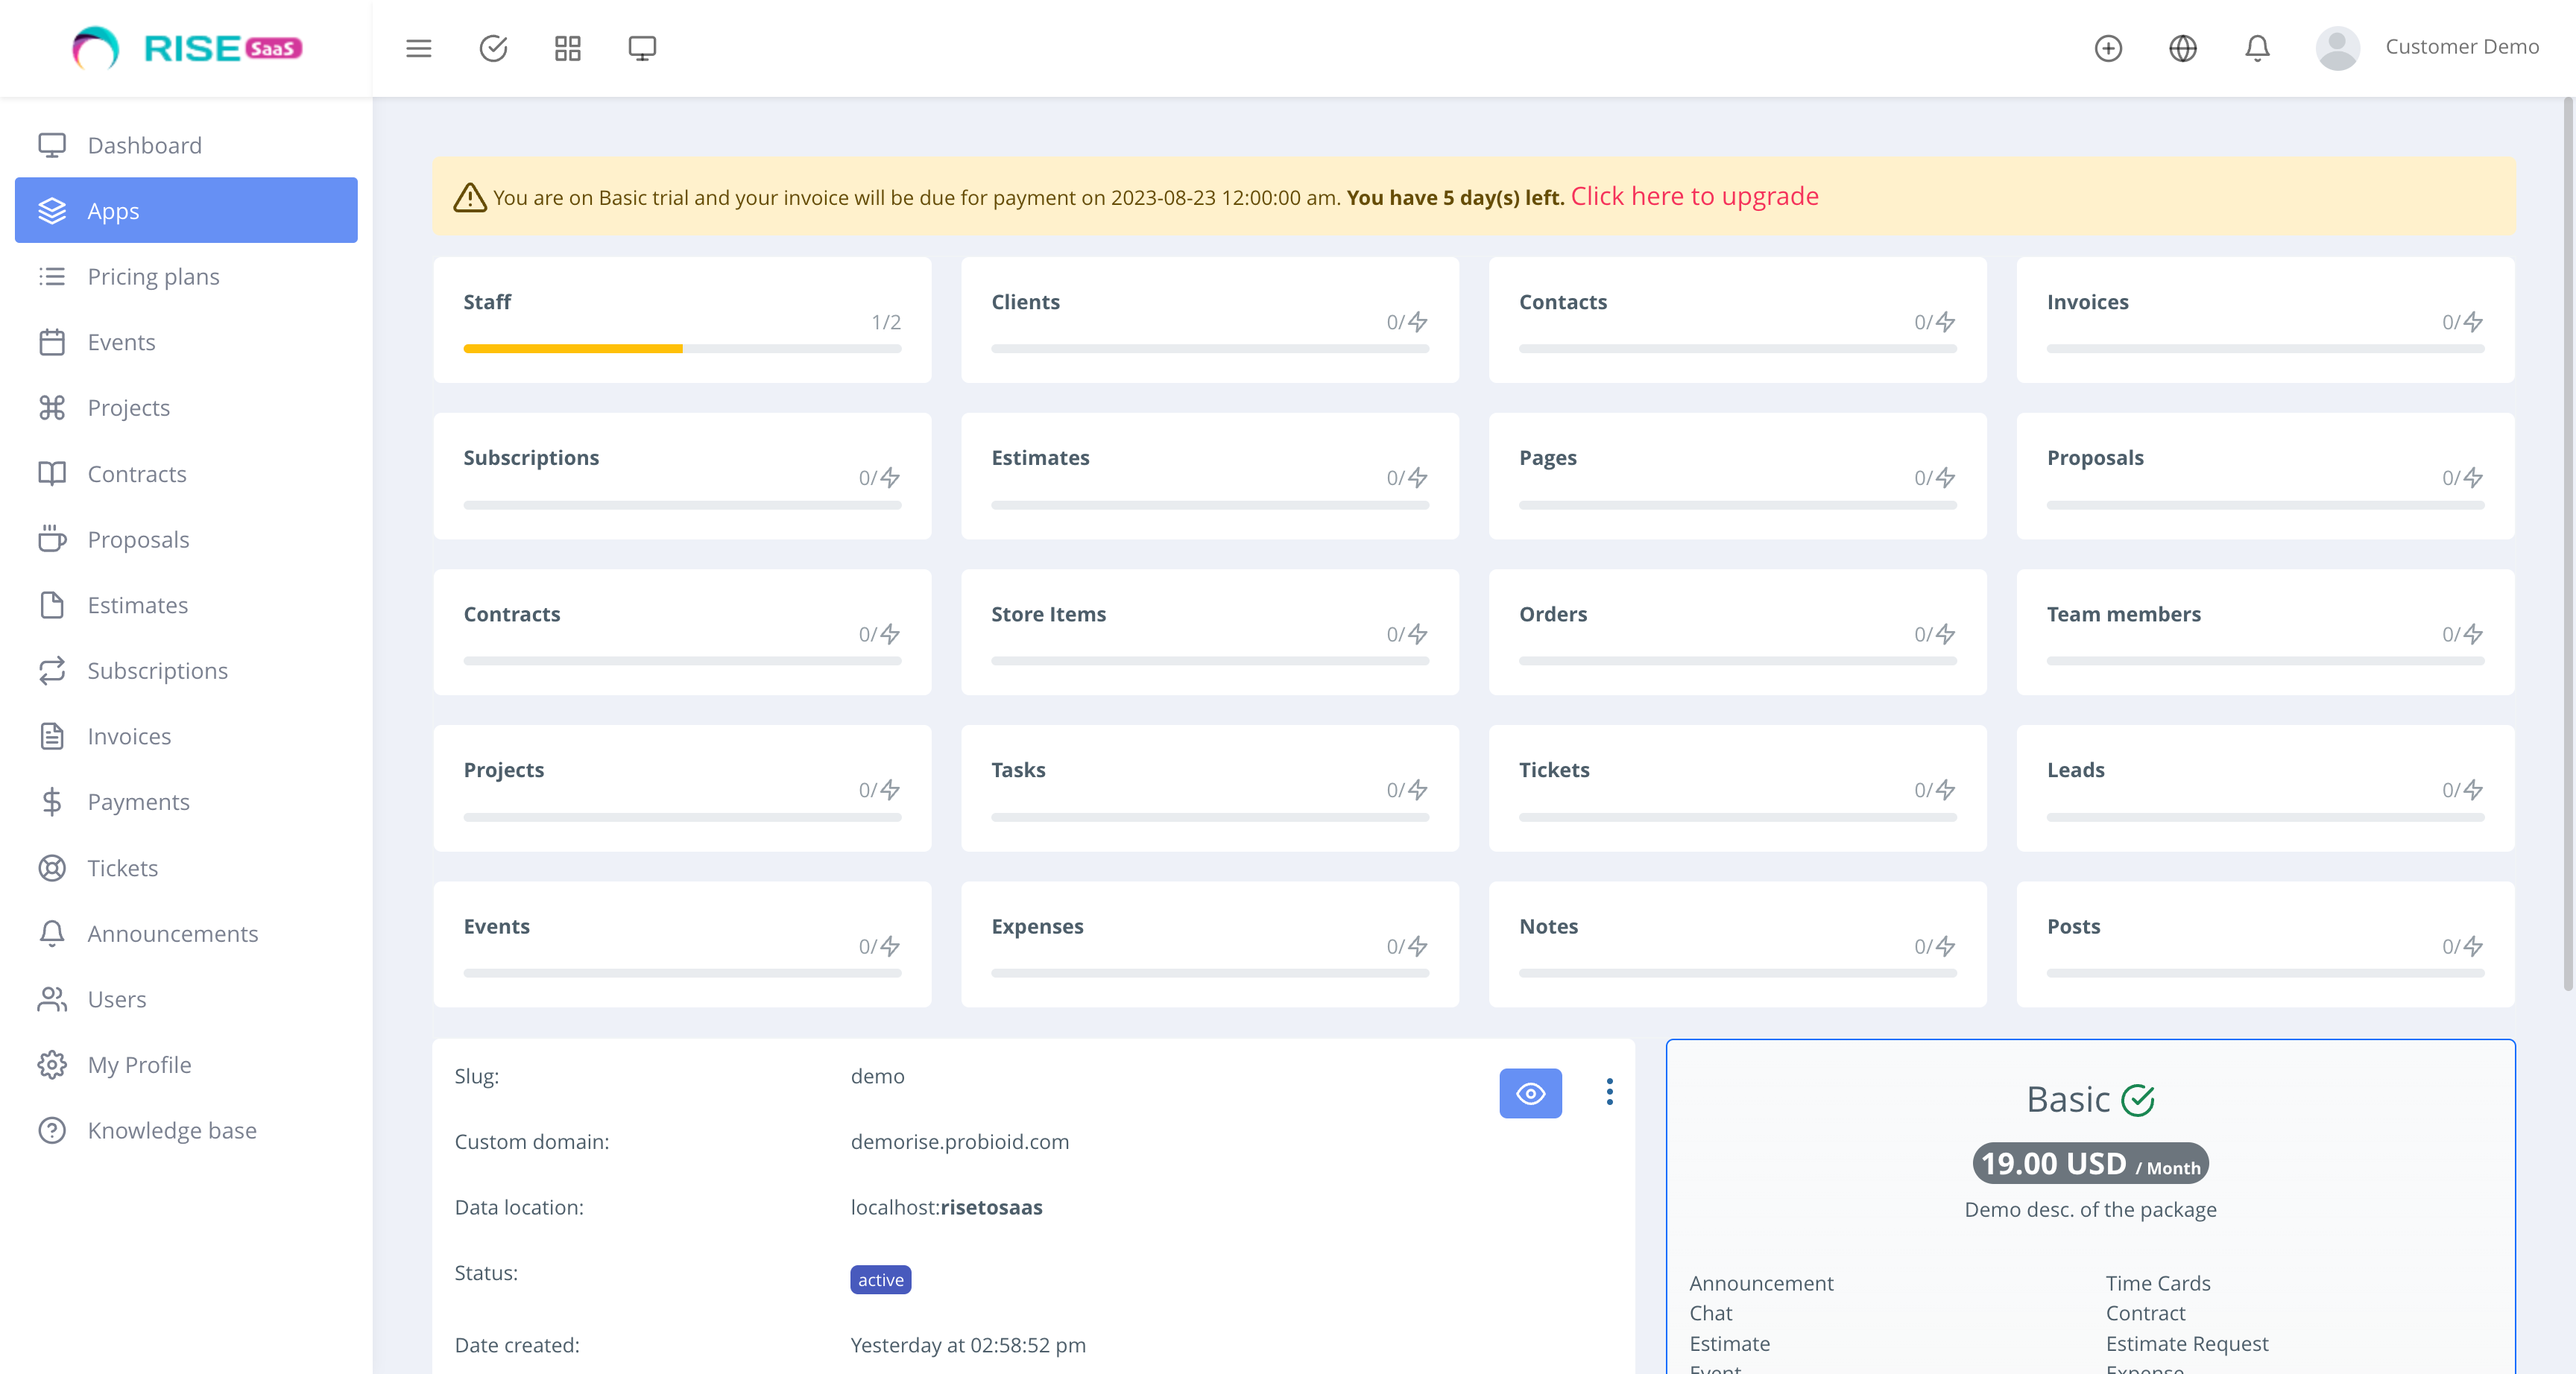Click the Knowledge base icon
2576x1374 pixels.
pos(53,1130)
